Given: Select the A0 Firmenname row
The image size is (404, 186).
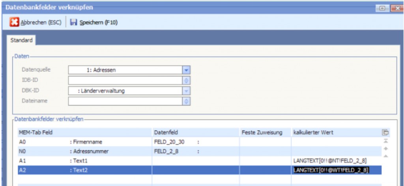Looking at the screenshot, I should click(x=79, y=142).
